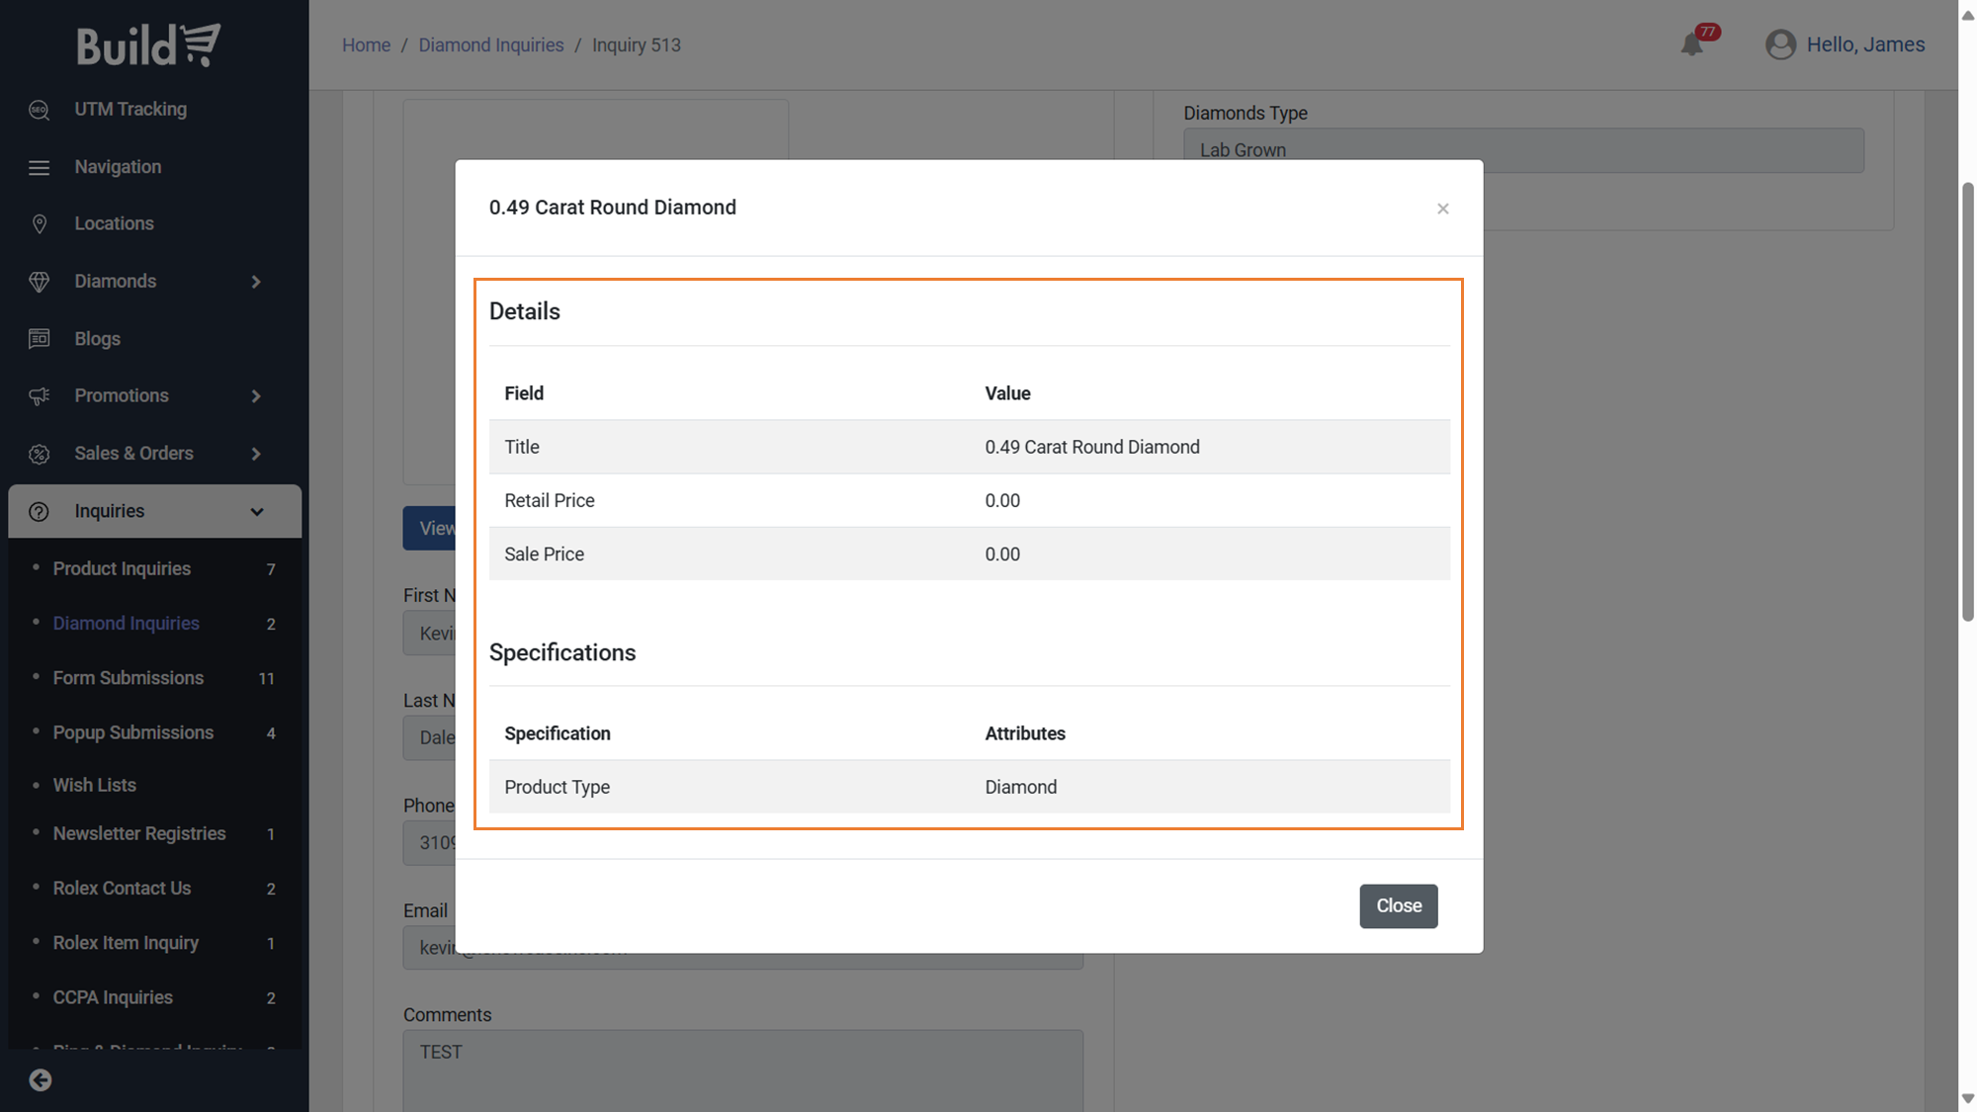Click the page vertical scrollbar thumb

click(x=1967, y=401)
